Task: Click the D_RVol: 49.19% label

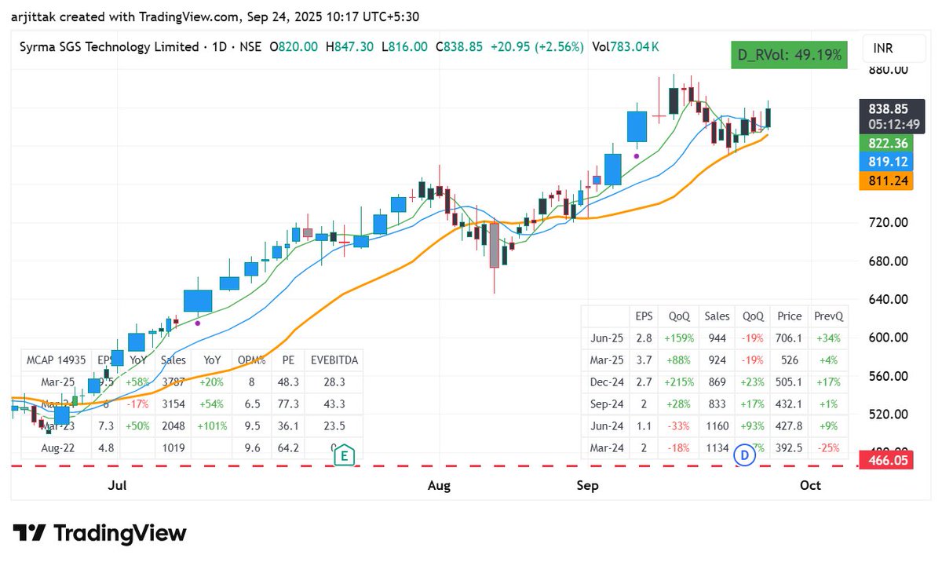Action: point(789,55)
